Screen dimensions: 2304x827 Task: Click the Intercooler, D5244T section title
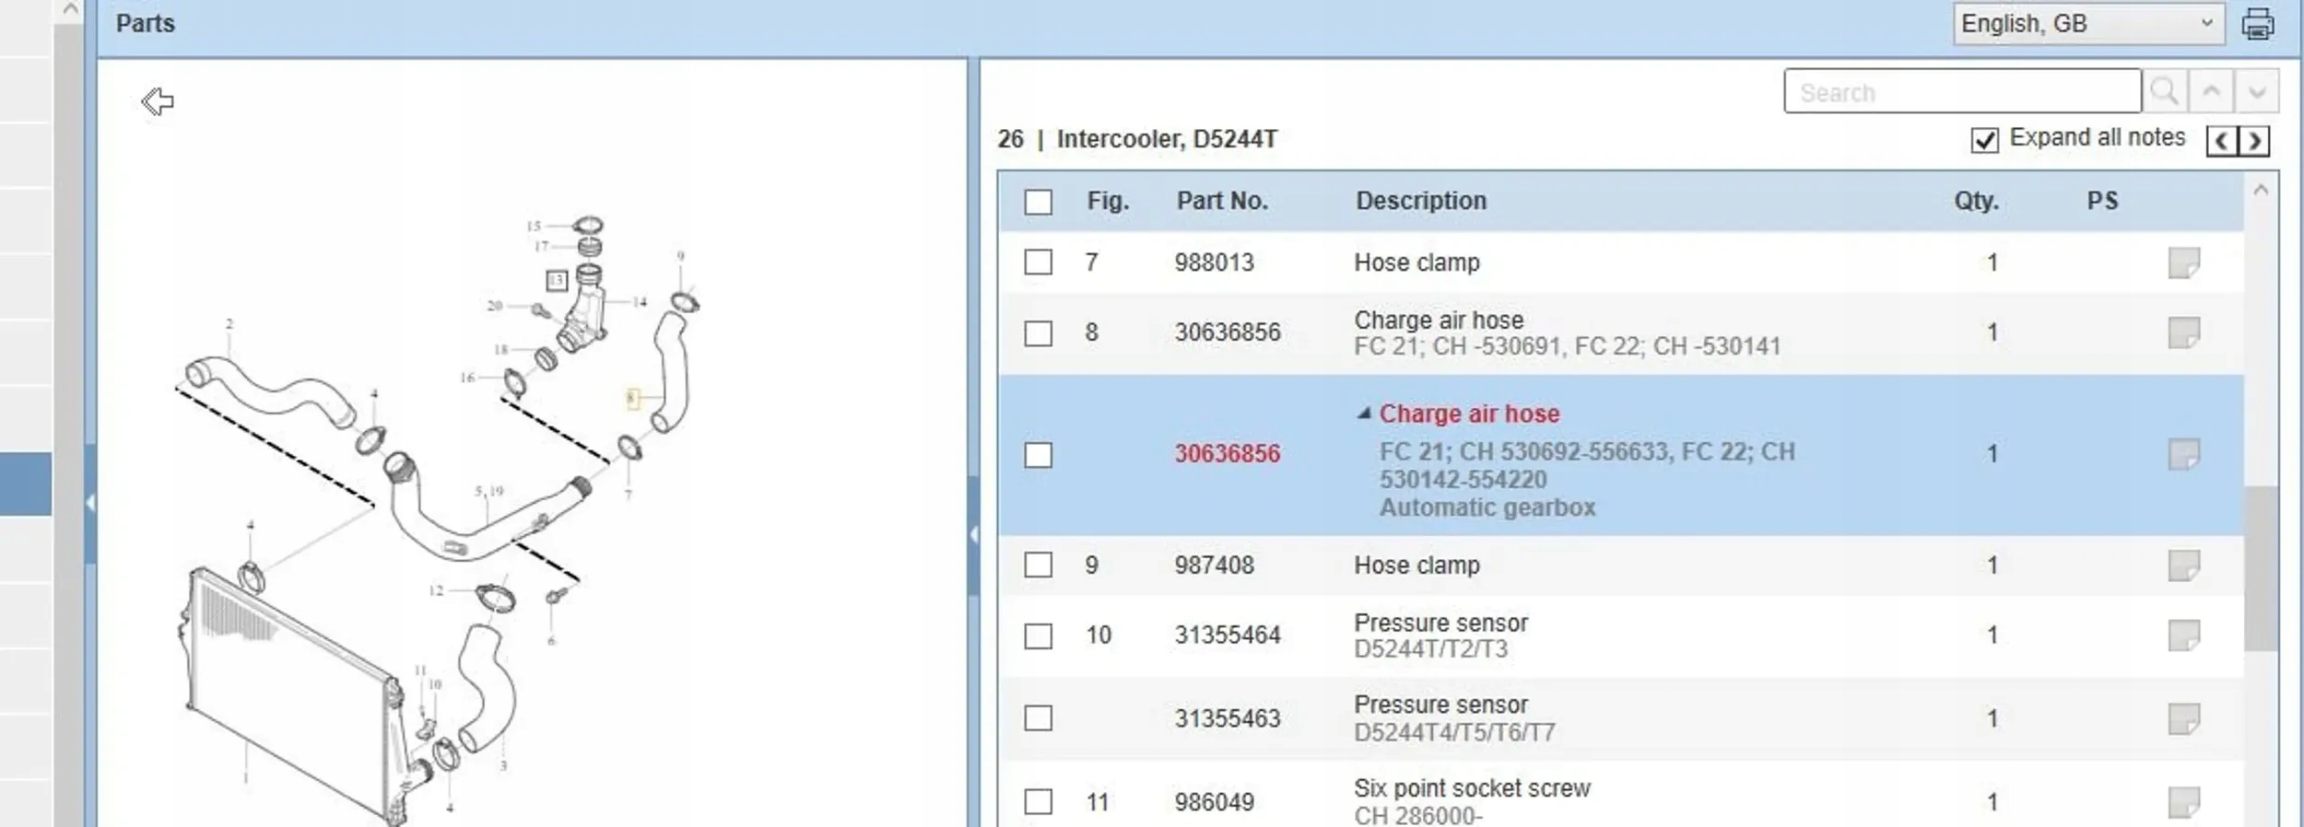tap(1167, 139)
